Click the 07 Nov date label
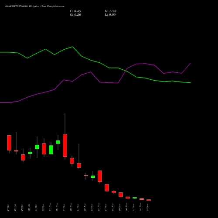The height and width of the screenshot is (218, 218). coord(64,208)
